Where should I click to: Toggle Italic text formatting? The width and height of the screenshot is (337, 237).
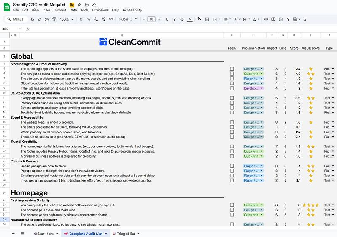click(174, 19)
